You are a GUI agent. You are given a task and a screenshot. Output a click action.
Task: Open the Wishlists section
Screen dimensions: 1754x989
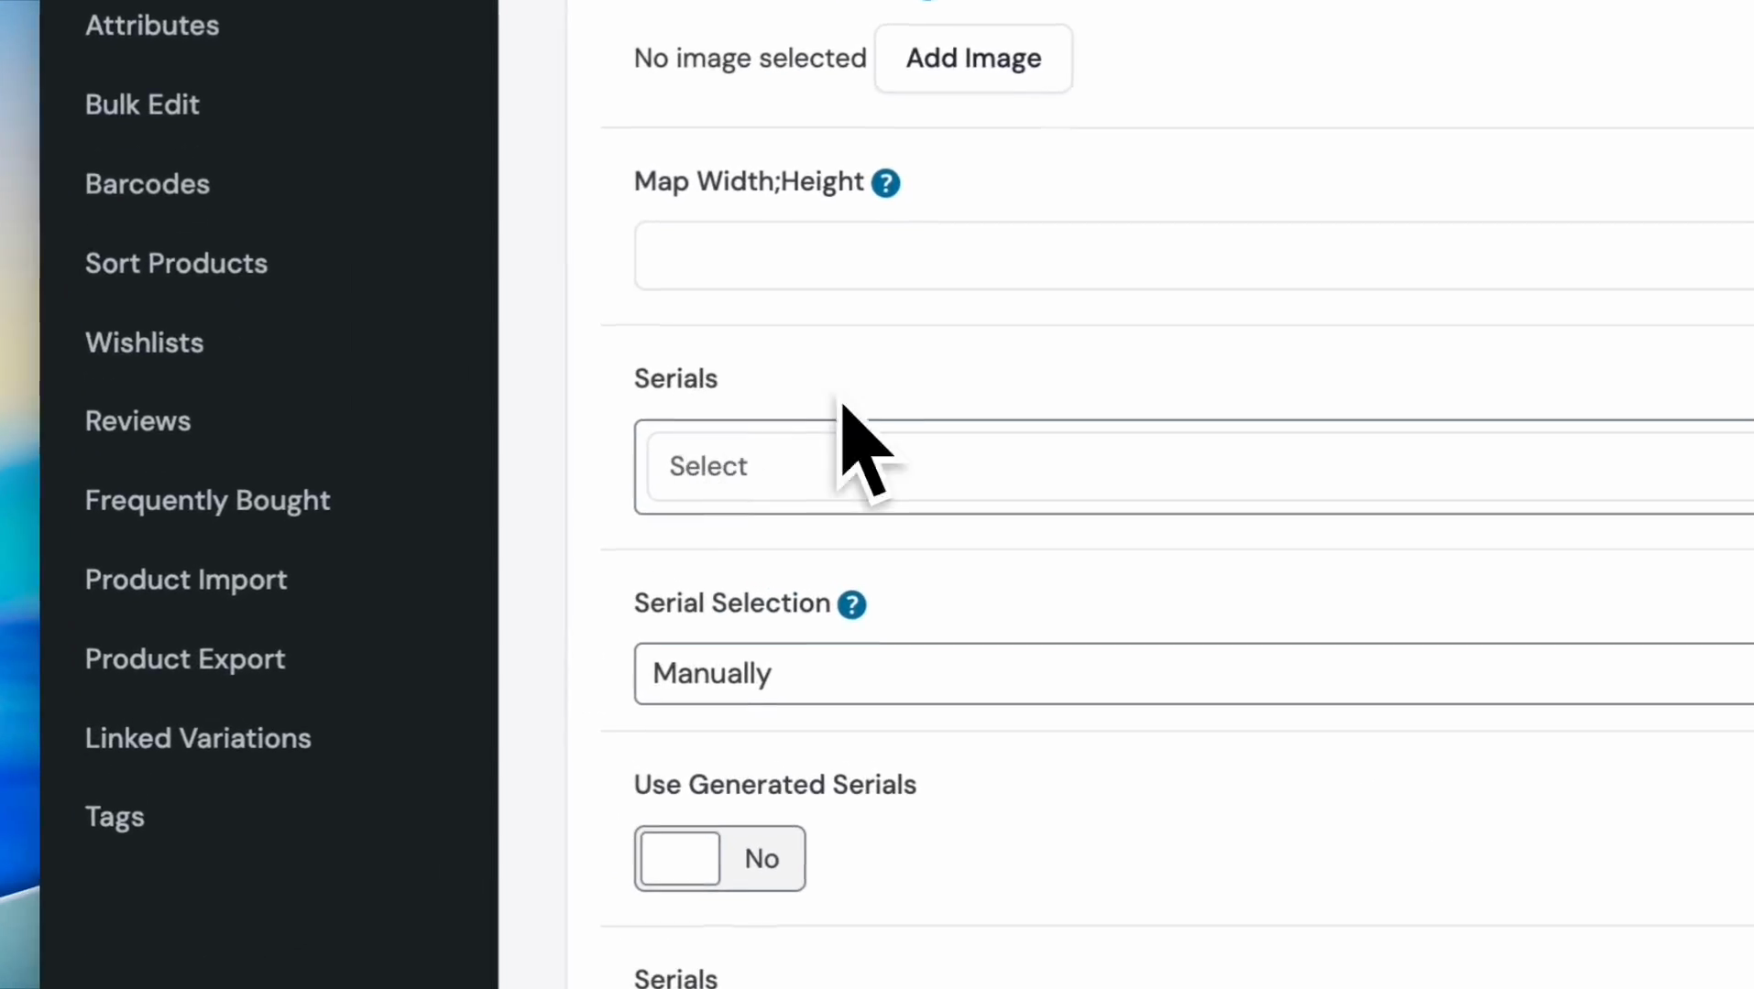point(144,342)
